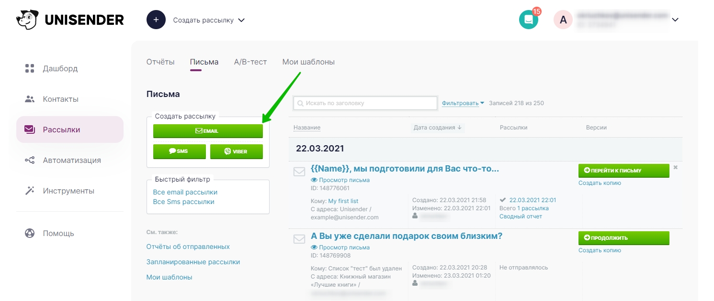Screen dimensions: 714x301
Task: Click the Рассылки envelope icon in sidebar
Action: pos(30,129)
